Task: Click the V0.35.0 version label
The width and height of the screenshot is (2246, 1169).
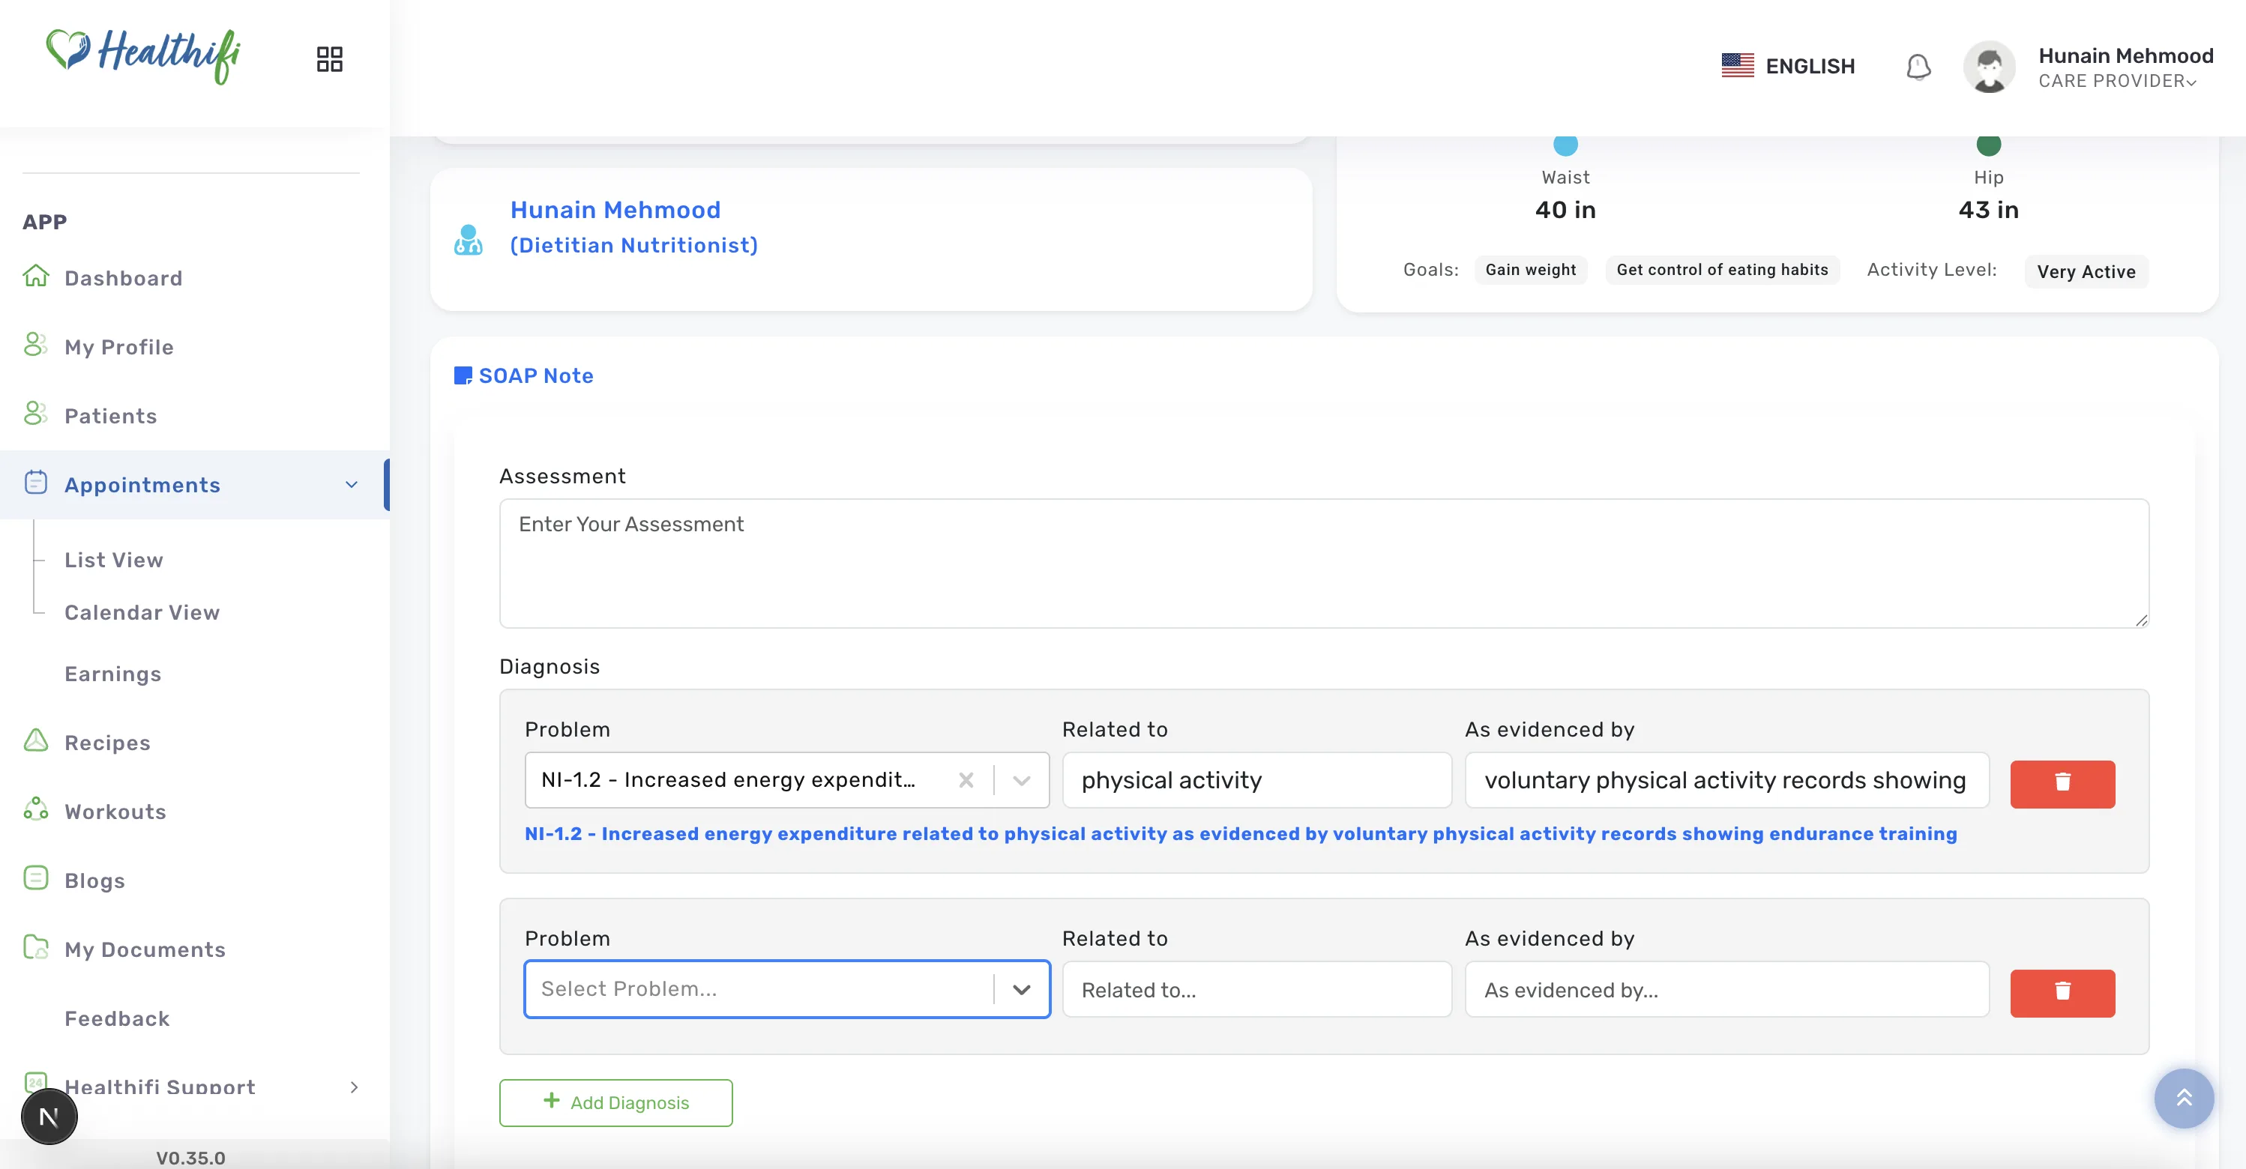Action: pyautogui.click(x=190, y=1158)
